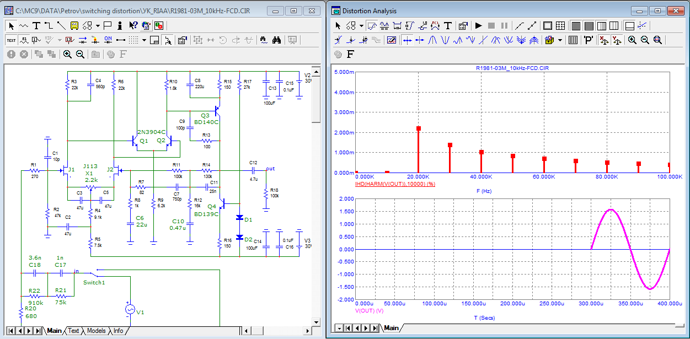Expand the grid dots dropdown arrow

click(x=145, y=40)
